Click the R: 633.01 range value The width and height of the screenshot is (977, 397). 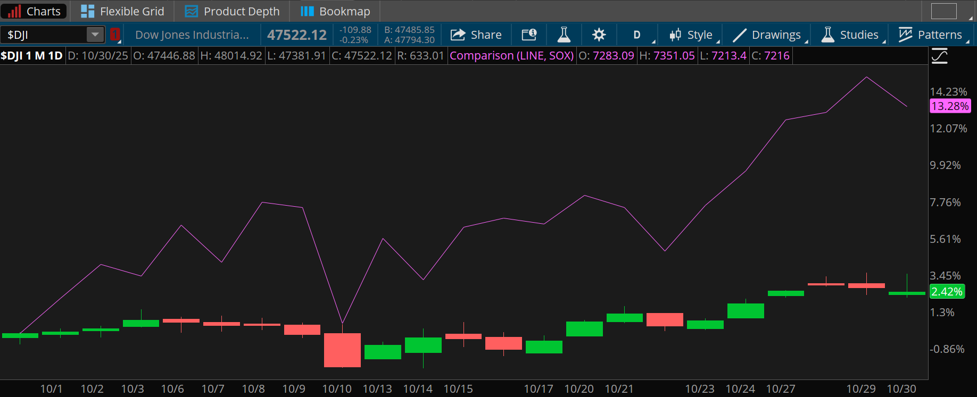pyautogui.click(x=420, y=56)
